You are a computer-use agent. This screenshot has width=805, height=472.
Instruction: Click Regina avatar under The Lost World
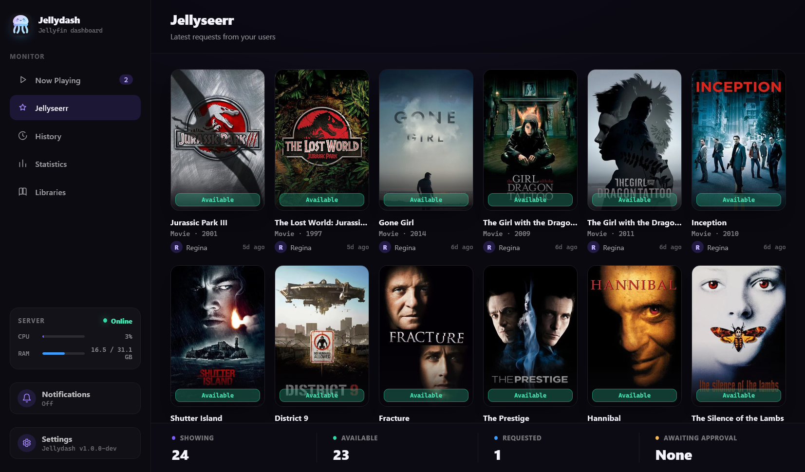point(281,247)
